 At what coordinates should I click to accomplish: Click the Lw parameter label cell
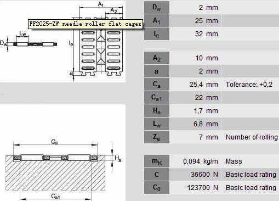(x=157, y=124)
